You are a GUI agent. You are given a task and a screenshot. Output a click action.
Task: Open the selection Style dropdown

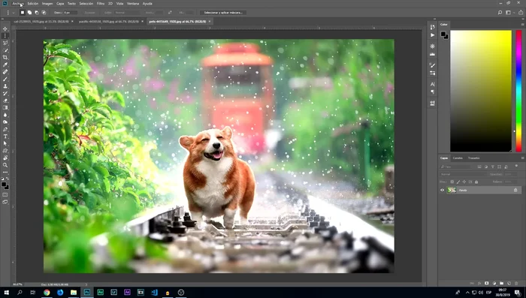coord(127,13)
